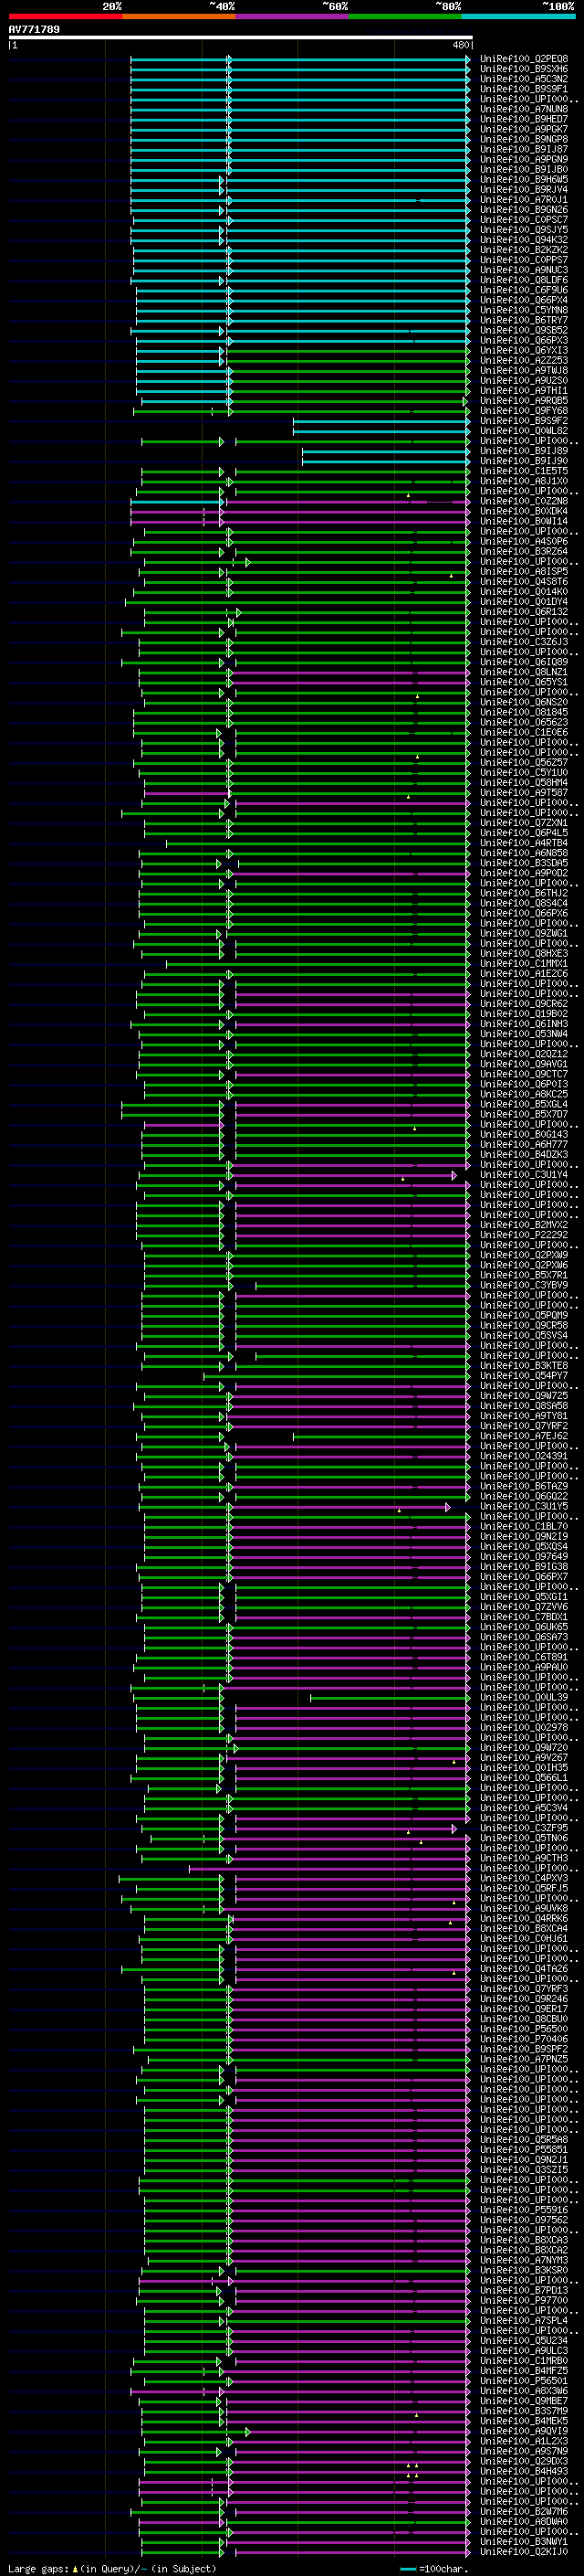Click the white query sequence ruler bar
The image size is (584, 2576).
(241, 37)
